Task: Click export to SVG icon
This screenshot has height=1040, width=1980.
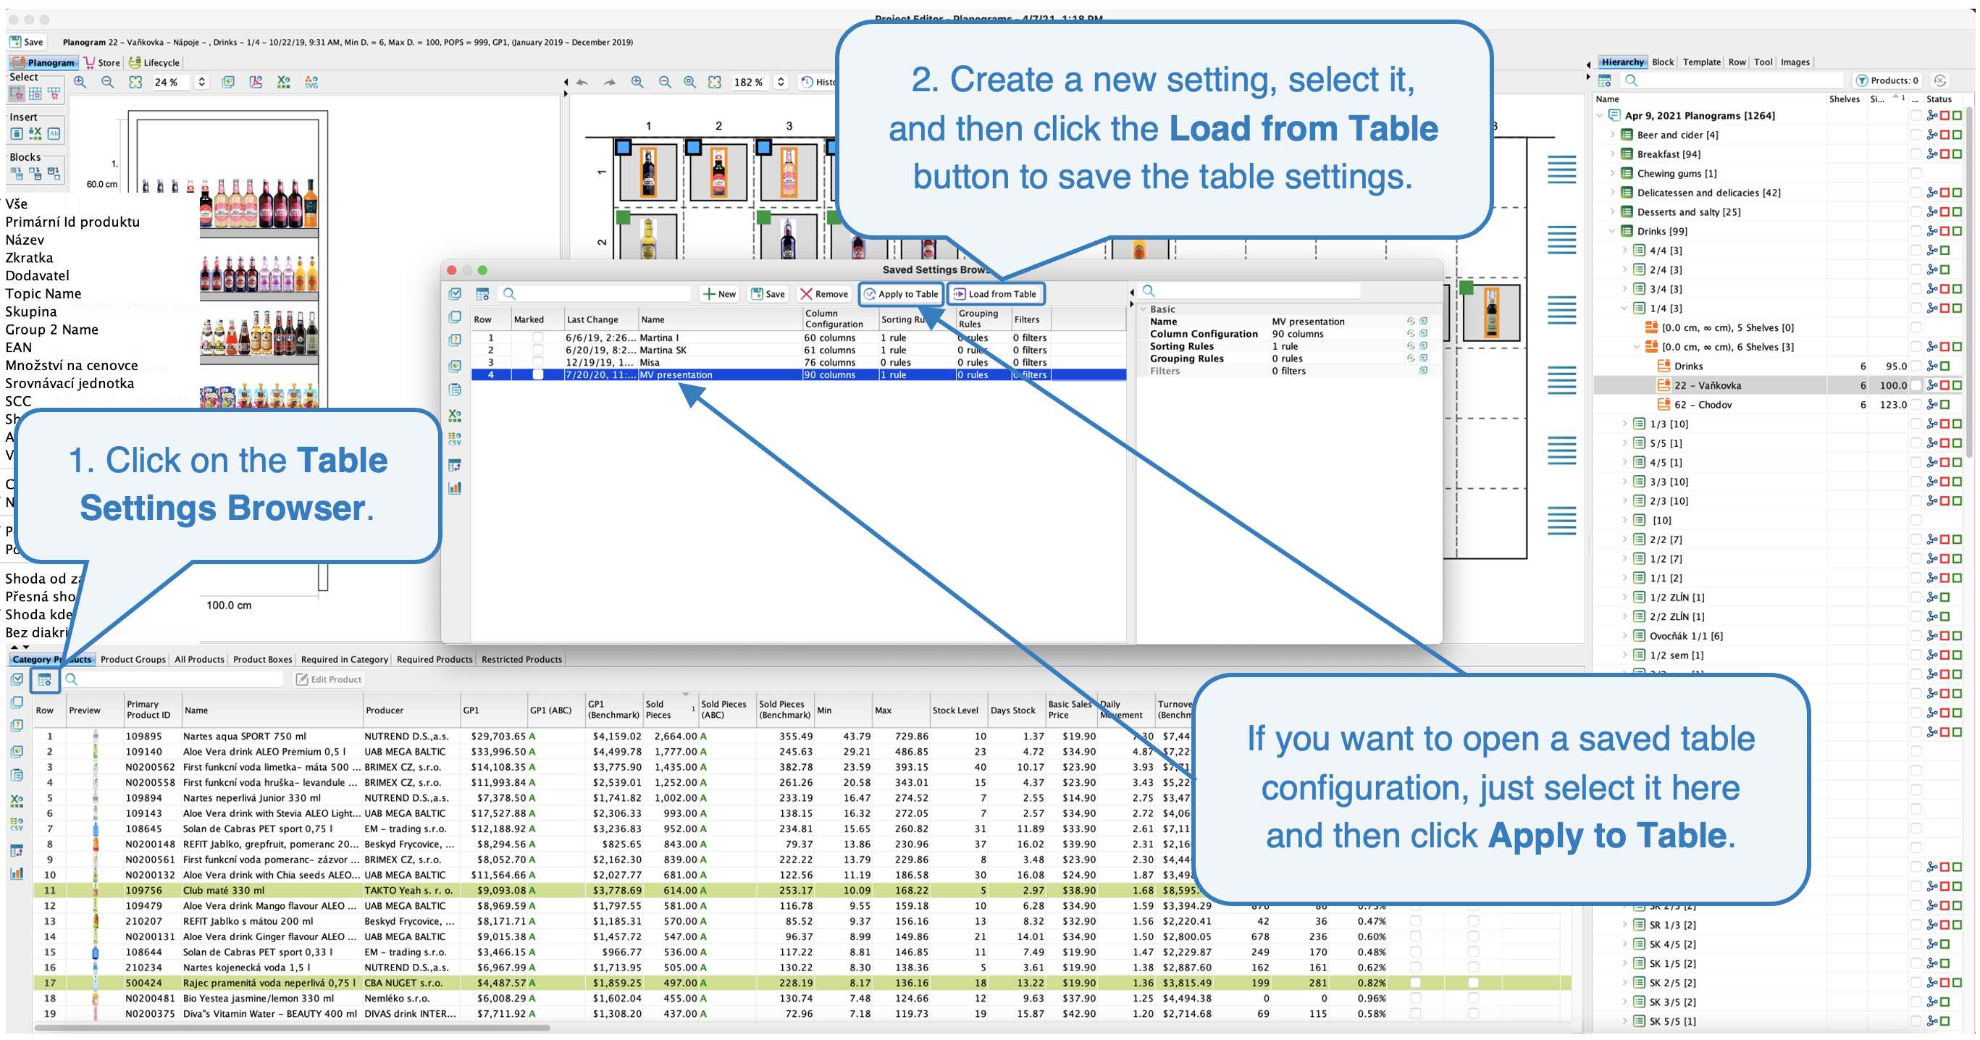Action: [311, 82]
